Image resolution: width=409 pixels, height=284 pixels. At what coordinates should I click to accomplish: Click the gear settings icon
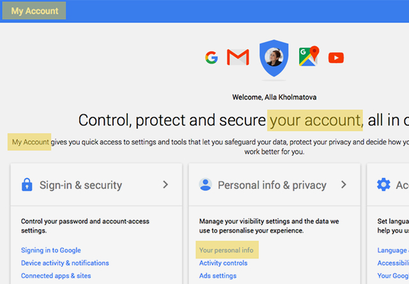pos(383,185)
